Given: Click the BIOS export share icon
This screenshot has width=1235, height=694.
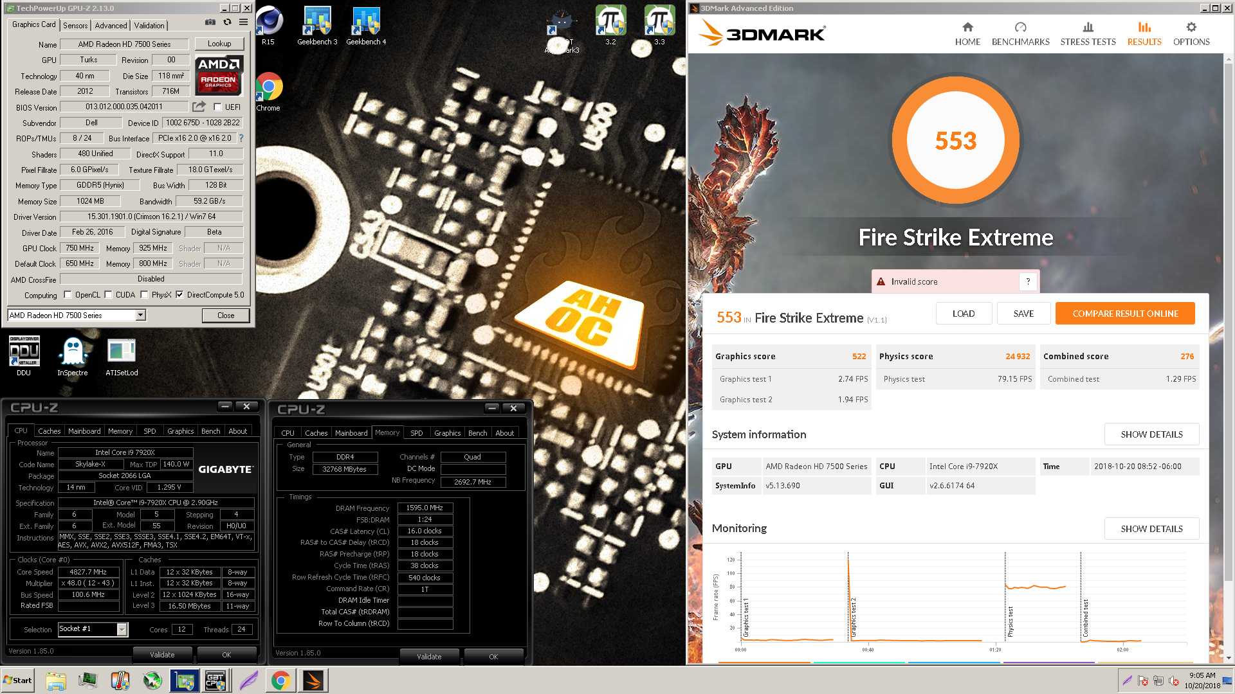Looking at the screenshot, I should point(199,107).
